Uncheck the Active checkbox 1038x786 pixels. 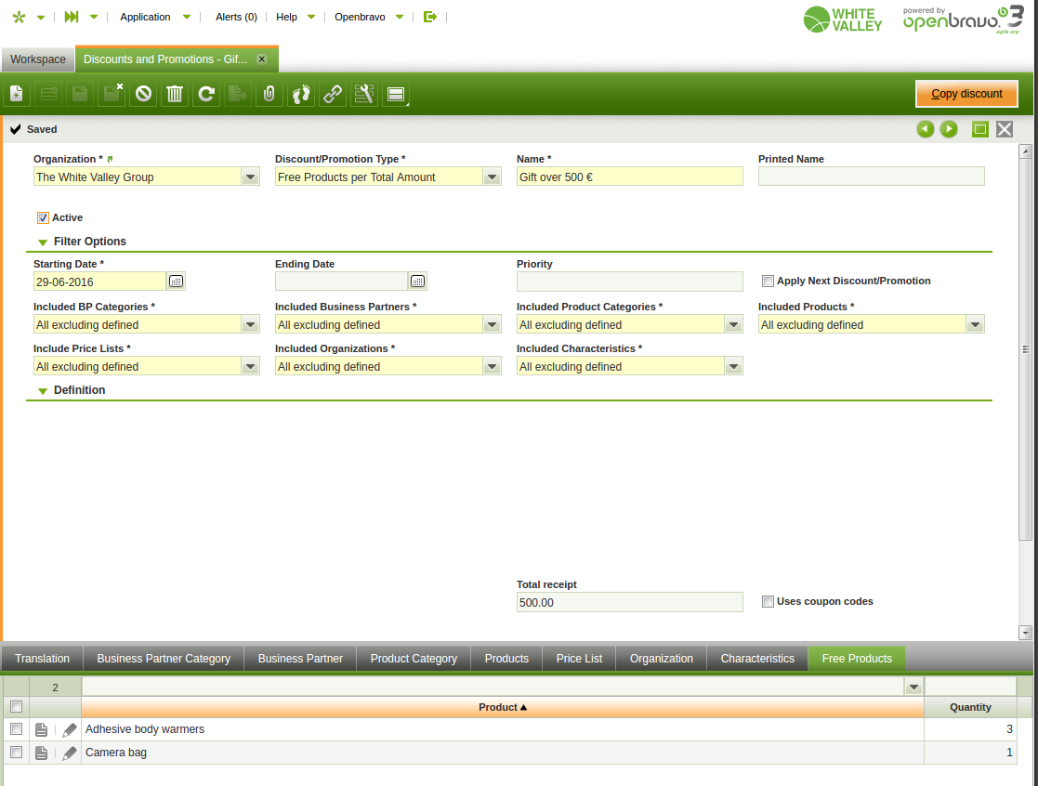(43, 218)
